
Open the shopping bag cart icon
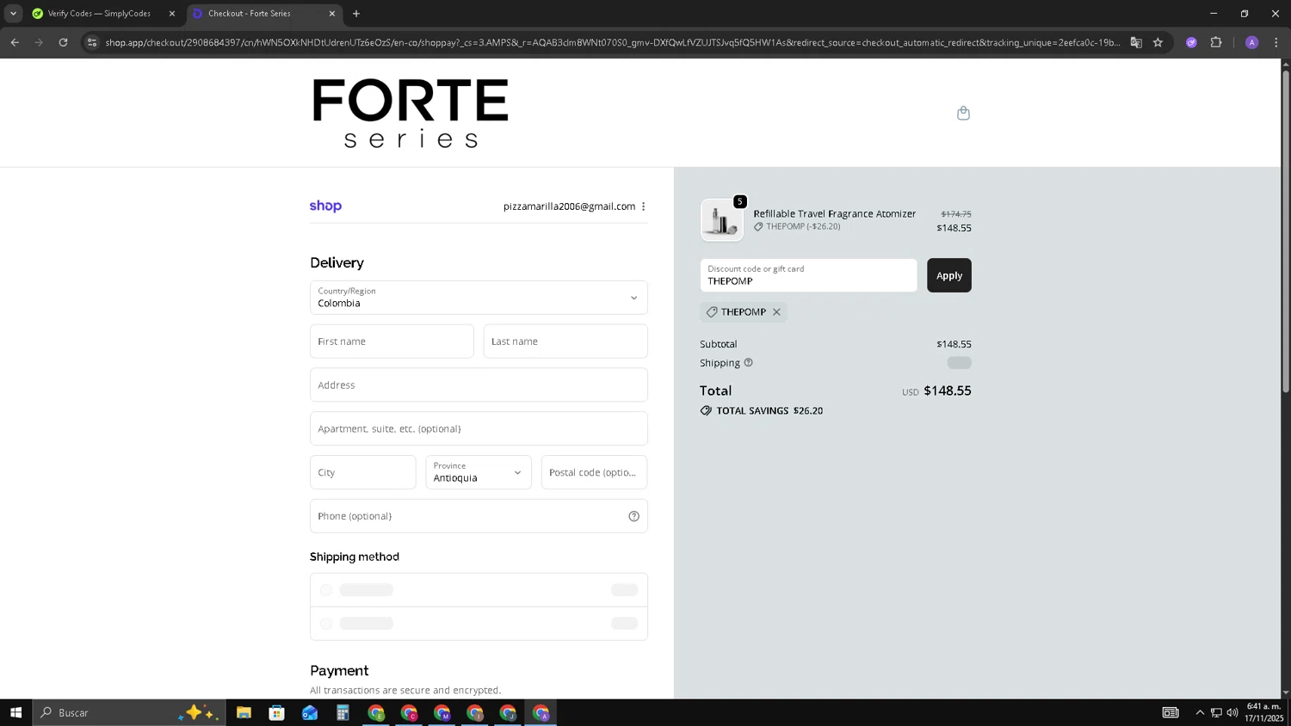point(963,113)
